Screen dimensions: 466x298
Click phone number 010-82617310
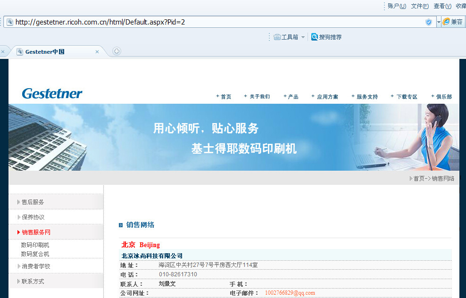[x=178, y=274]
